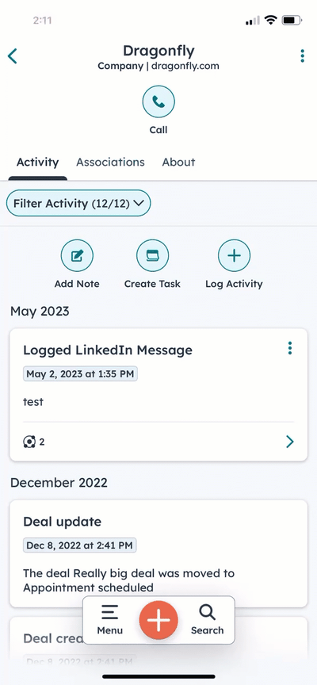The height and width of the screenshot is (685, 317).
Task: Open the Dragonfly company options kebab menu
Action: tap(302, 56)
